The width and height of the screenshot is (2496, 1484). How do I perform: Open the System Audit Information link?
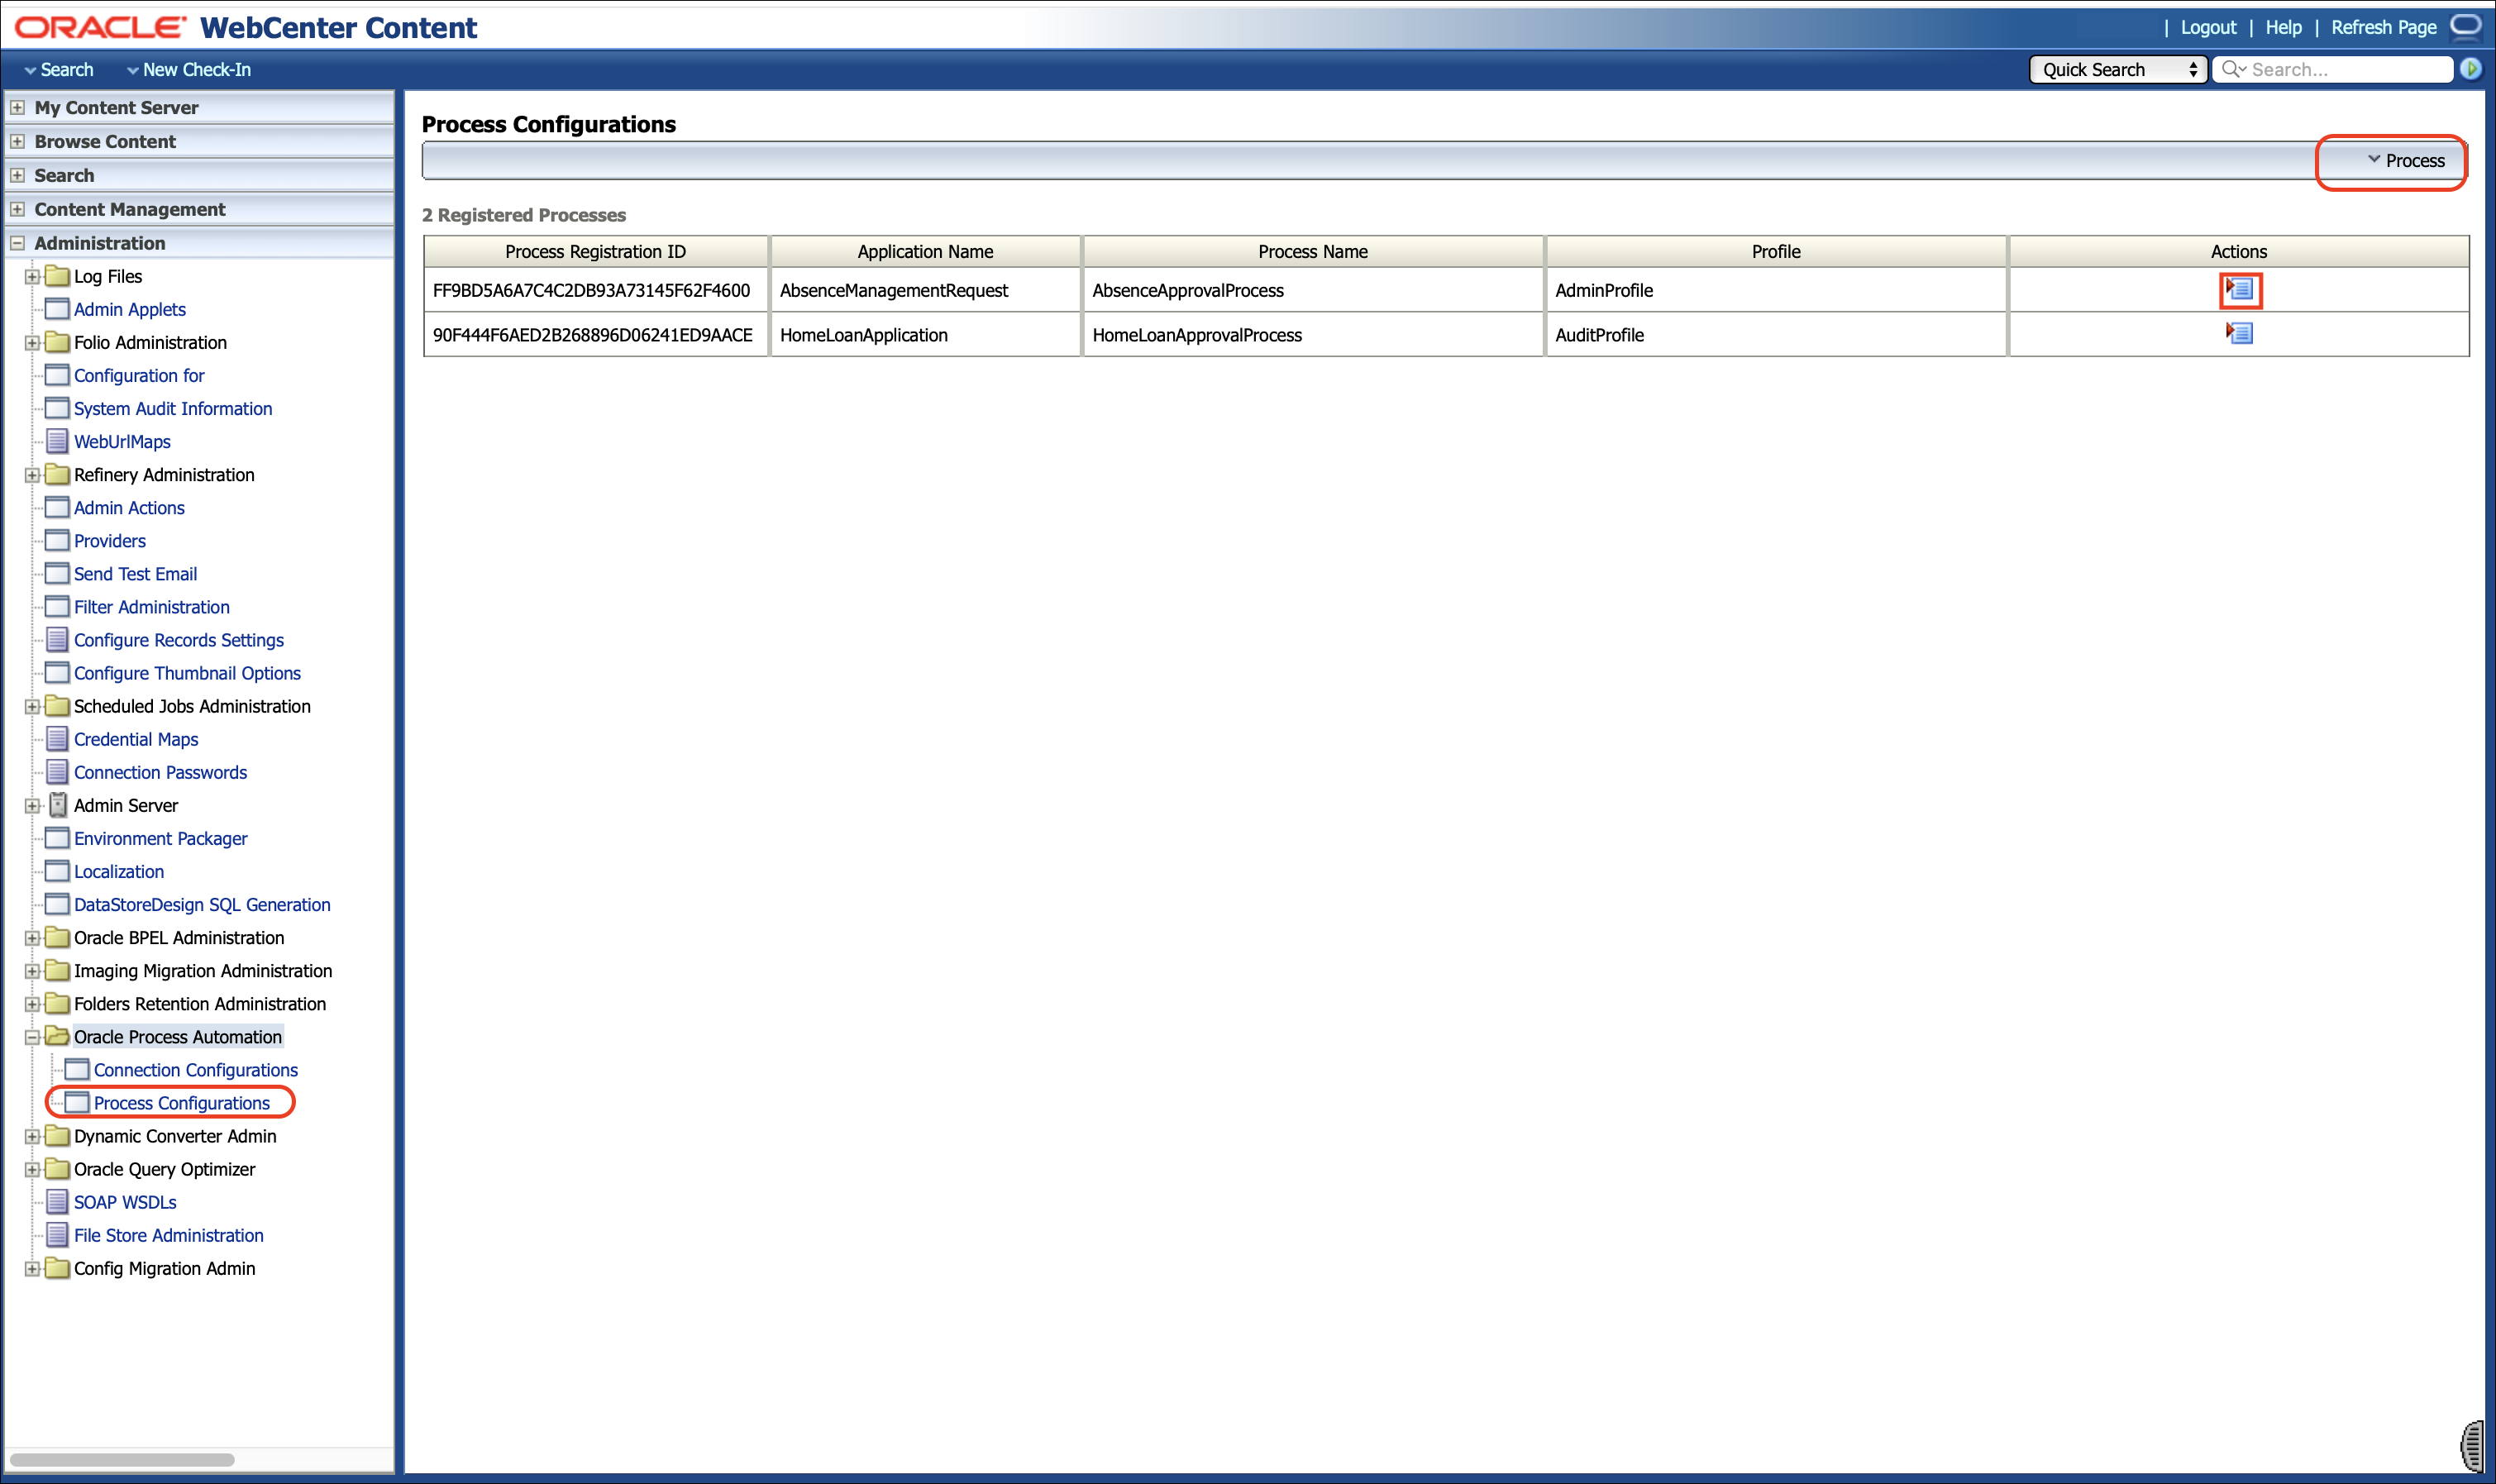(x=173, y=408)
